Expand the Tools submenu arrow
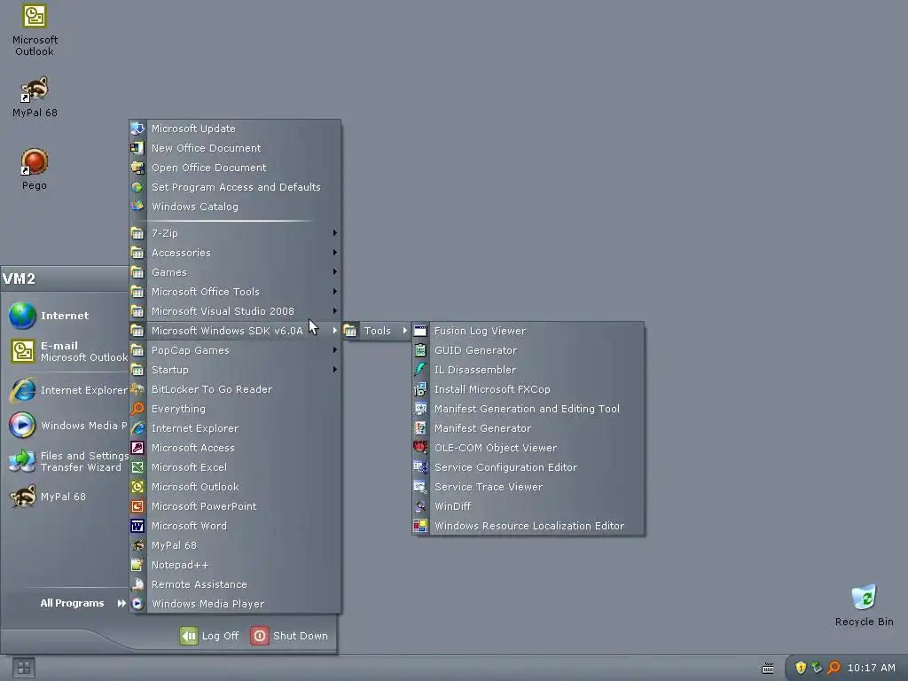Image resolution: width=908 pixels, height=681 pixels. [x=404, y=331]
